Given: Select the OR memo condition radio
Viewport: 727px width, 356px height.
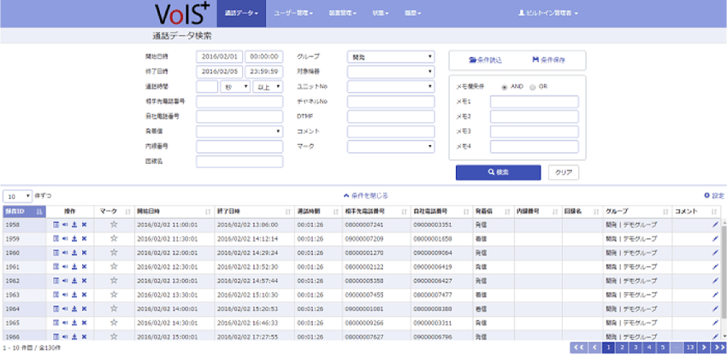Looking at the screenshot, I should click(x=532, y=87).
